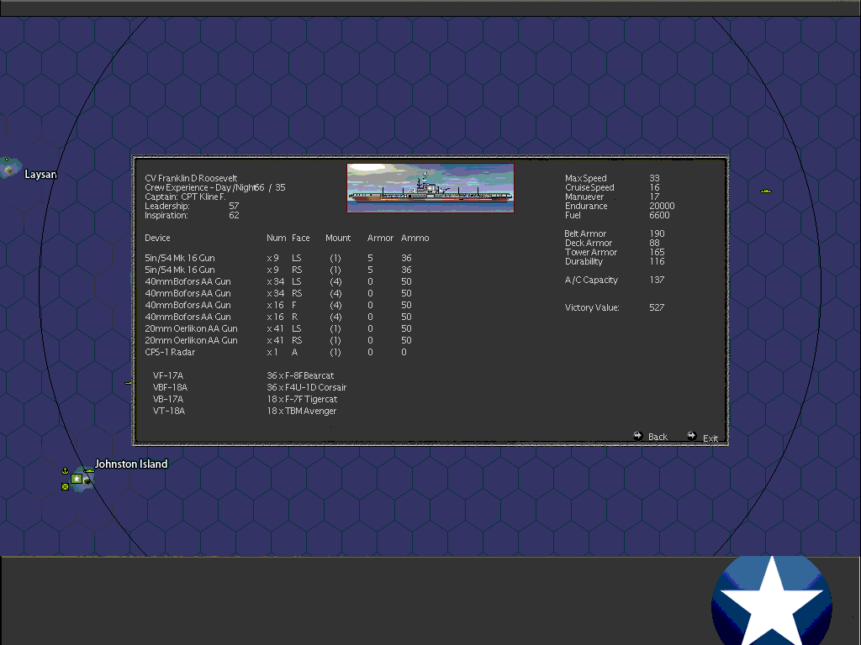This screenshot has width=861, height=645.
Task: Click the Durability value 116
Action: click(657, 262)
